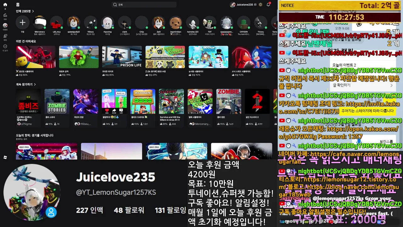Open friend Mercenary's avatar
Viewport: 403px width, 227px height.
[40, 23]
